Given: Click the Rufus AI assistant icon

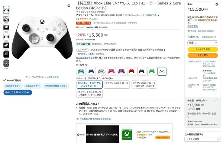Looking at the screenshot, I should [4, 80].
